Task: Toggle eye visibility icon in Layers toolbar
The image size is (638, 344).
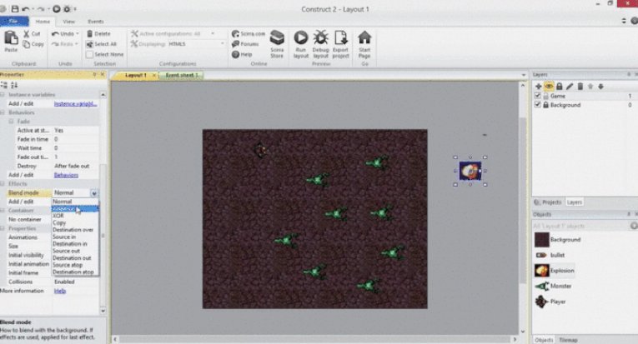Action: 549,86
